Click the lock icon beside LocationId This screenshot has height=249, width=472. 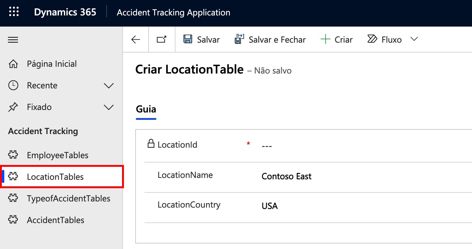click(151, 144)
